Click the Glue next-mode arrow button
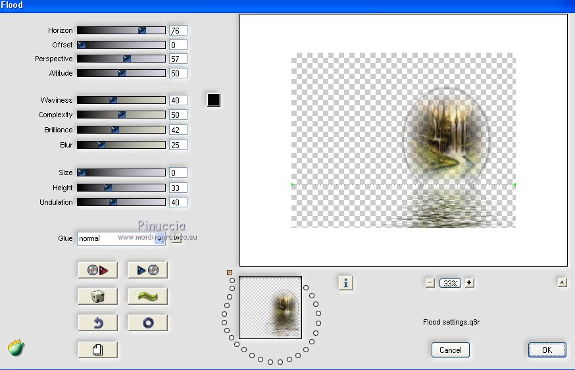This screenshot has width=575, height=370. click(x=177, y=238)
